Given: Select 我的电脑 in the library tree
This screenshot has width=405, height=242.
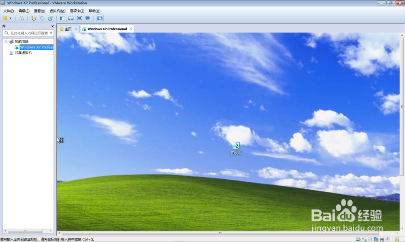Looking at the screenshot, I should pos(21,42).
